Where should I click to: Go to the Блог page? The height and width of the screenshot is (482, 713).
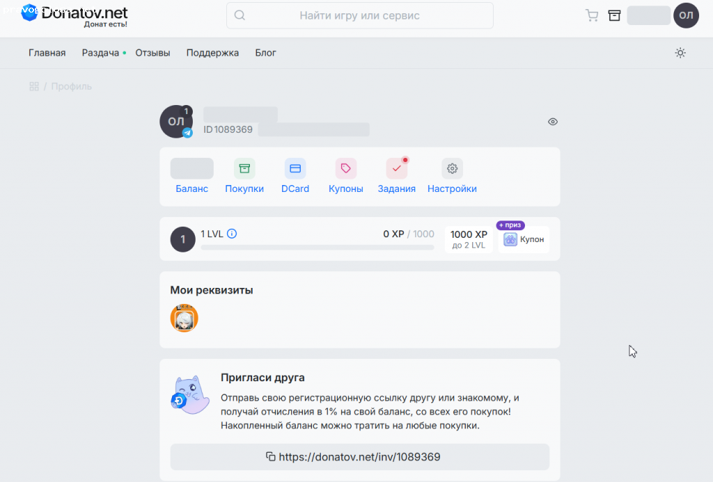tap(266, 52)
